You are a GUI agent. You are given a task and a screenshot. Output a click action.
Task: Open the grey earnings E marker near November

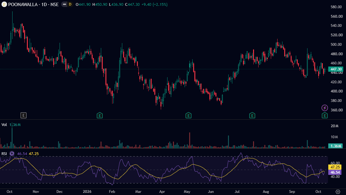pyautogui.click(x=24, y=115)
